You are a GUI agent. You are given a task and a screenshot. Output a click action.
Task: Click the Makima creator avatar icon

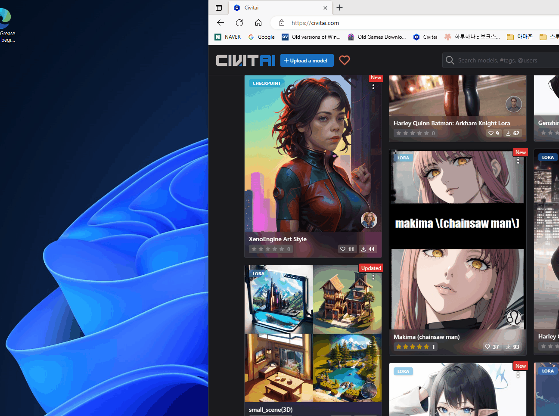514,318
